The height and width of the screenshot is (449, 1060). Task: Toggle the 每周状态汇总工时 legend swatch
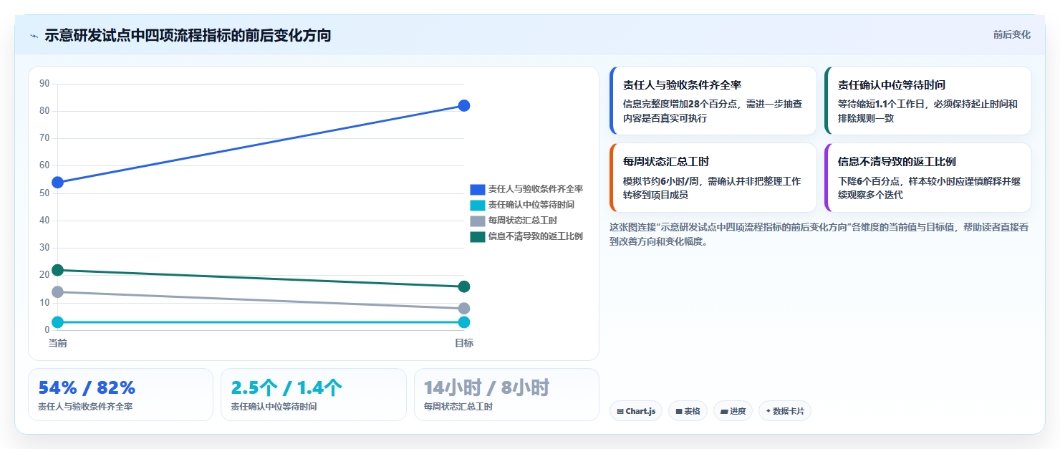[x=478, y=221]
